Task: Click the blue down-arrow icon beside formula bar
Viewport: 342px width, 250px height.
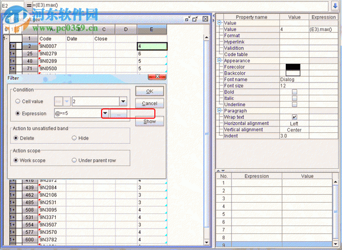Action: point(335,5)
